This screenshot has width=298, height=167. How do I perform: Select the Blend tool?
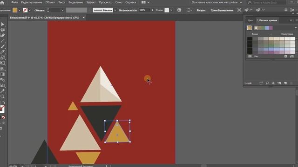3,80
